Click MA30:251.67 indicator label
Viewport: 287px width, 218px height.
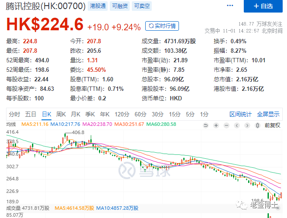click(x=129, y=124)
